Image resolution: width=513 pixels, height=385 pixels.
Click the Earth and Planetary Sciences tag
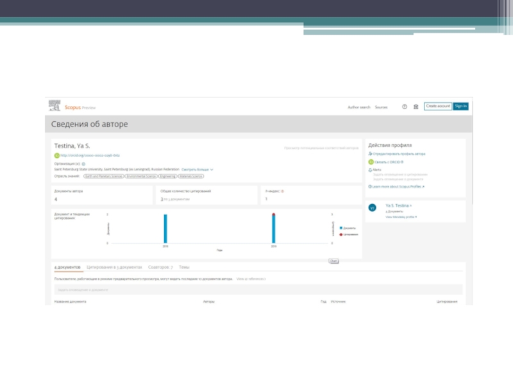coord(104,176)
